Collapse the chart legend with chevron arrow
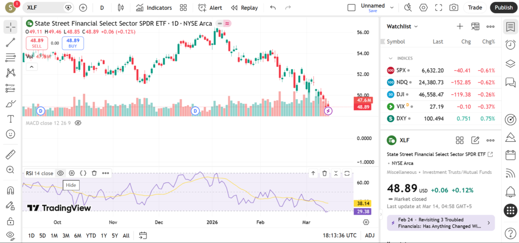Viewport: 519px width, 243px height. [30, 67]
